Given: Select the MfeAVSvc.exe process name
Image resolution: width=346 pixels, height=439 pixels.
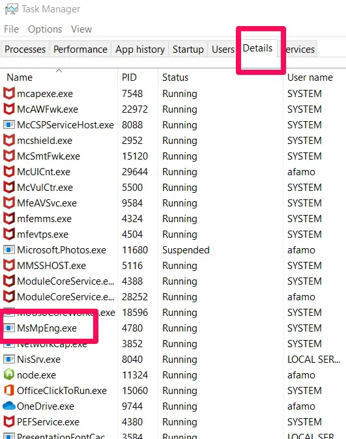Looking at the screenshot, I should (47, 203).
